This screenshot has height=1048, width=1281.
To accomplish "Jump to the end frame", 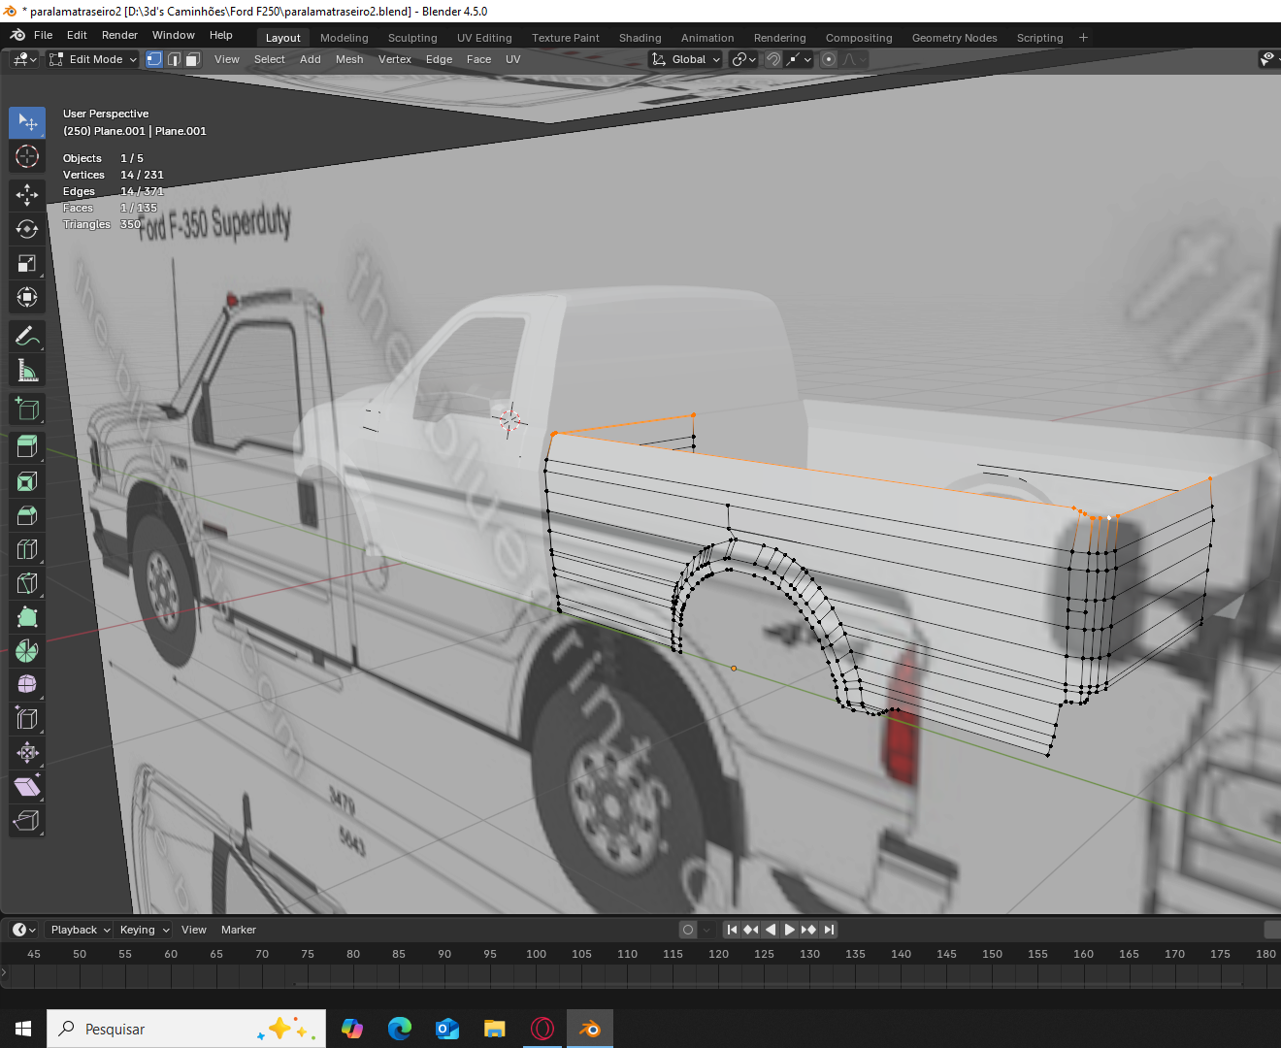I will coord(829,930).
